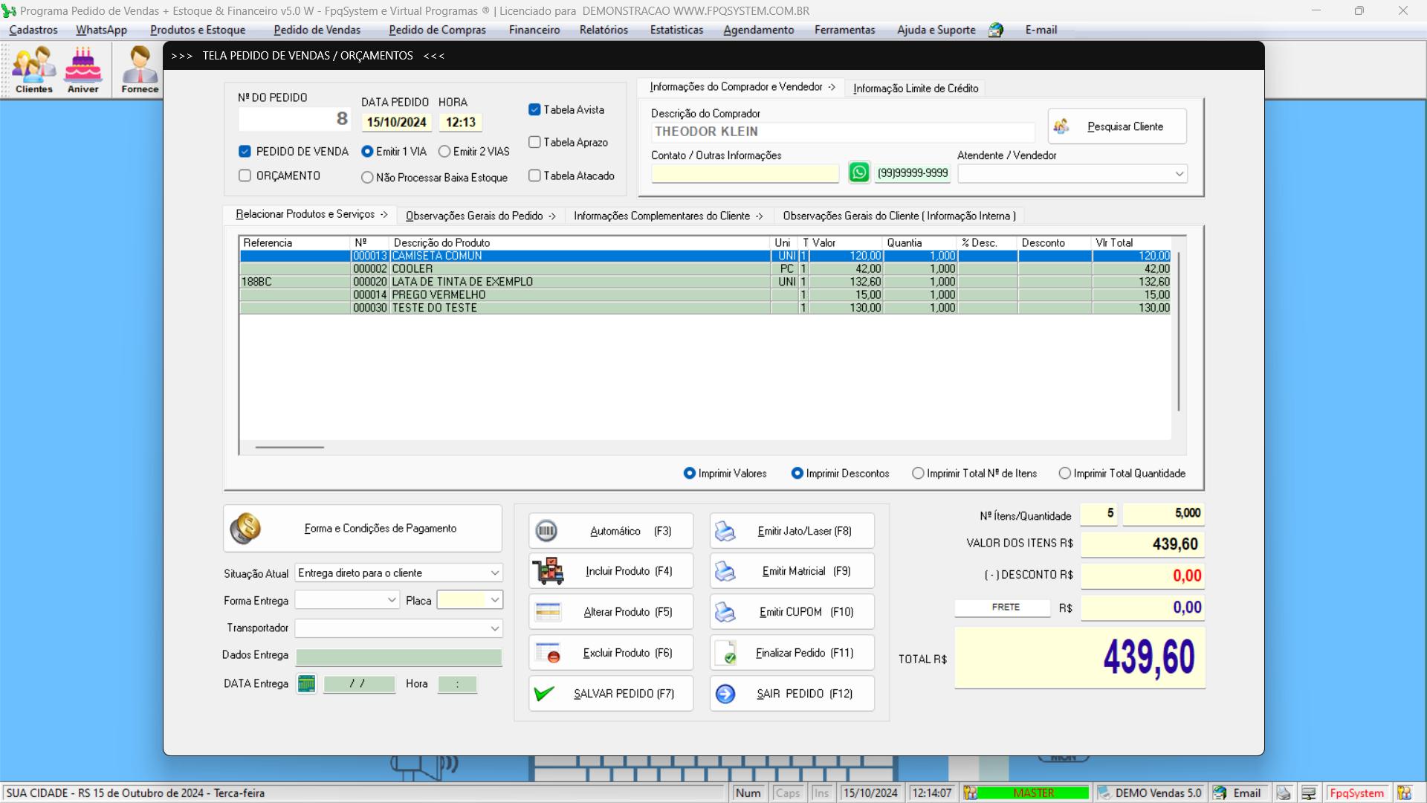Image resolution: width=1427 pixels, height=803 pixels.
Task: Check the ORÇAMENTO checkbox
Action: (245, 176)
